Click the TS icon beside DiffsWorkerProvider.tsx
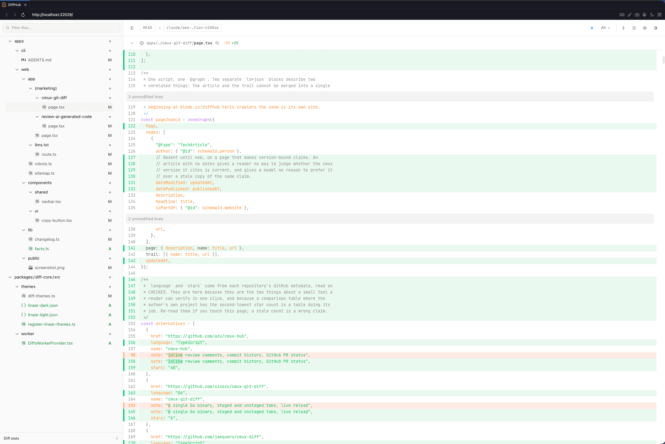Screen dimensions: 665x444 click(24, 343)
